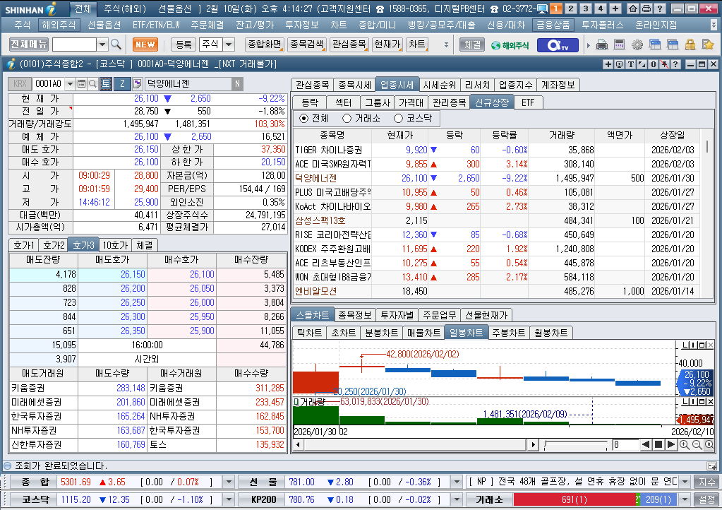Click the 토 icon button by stock code
The height and width of the screenshot is (510, 722).
106,84
